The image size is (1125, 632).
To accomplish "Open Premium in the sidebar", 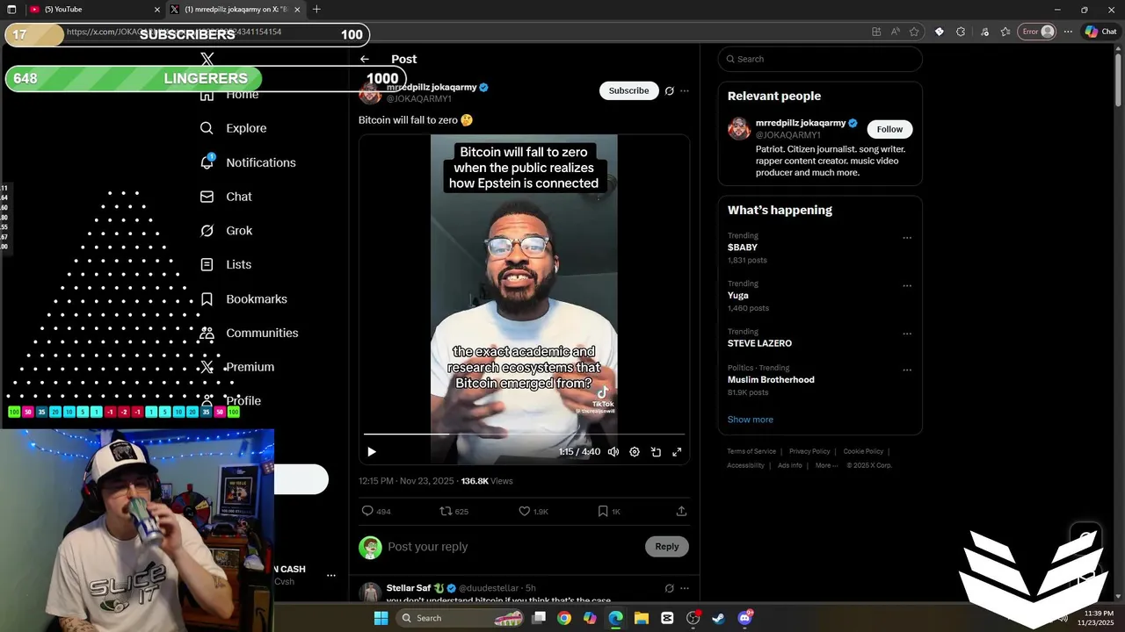I will click(x=237, y=367).
